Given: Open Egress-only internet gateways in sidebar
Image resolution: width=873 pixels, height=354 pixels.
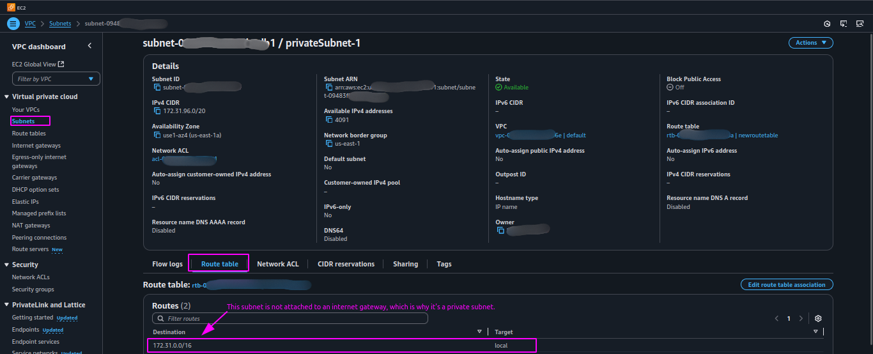Looking at the screenshot, I should click(x=39, y=162).
